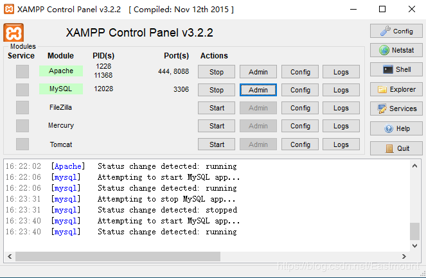
Task: Click MySQL PID '12028'
Action: 103,89
